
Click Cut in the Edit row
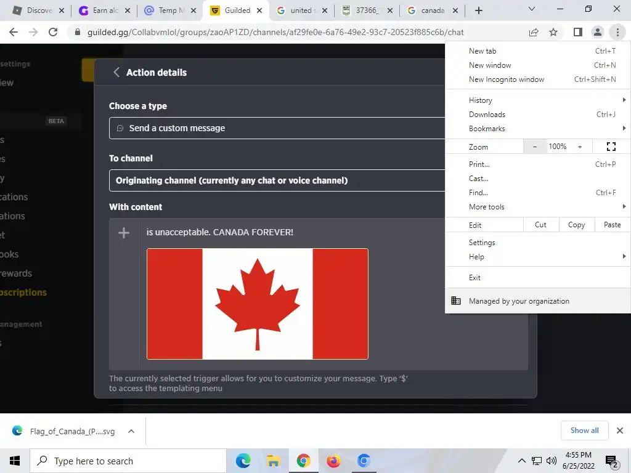pyautogui.click(x=540, y=225)
